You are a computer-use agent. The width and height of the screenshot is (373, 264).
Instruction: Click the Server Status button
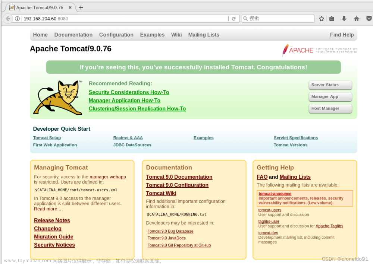click(330, 85)
